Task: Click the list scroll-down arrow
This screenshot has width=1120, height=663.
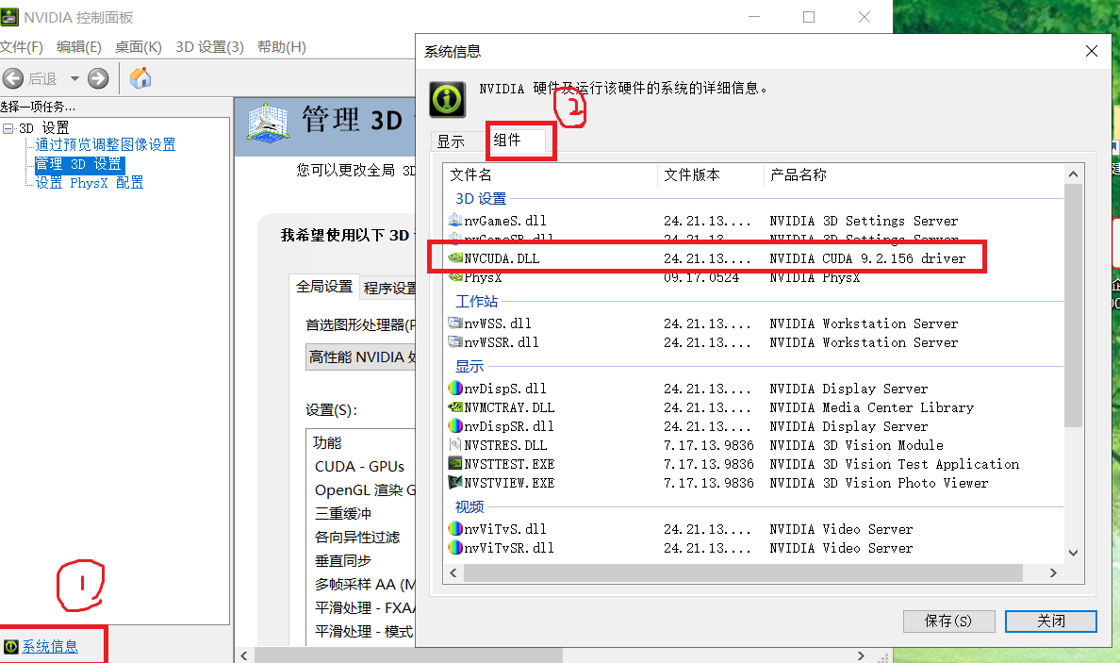Action: click(1073, 553)
